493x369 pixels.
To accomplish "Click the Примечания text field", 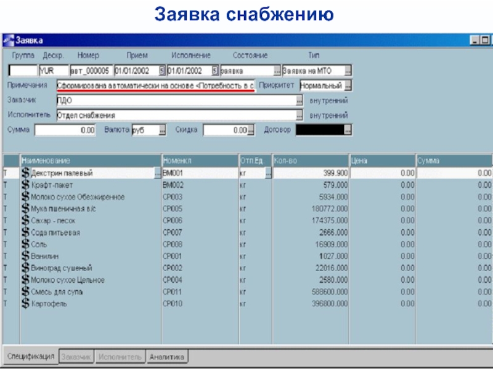I will click(156, 85).
